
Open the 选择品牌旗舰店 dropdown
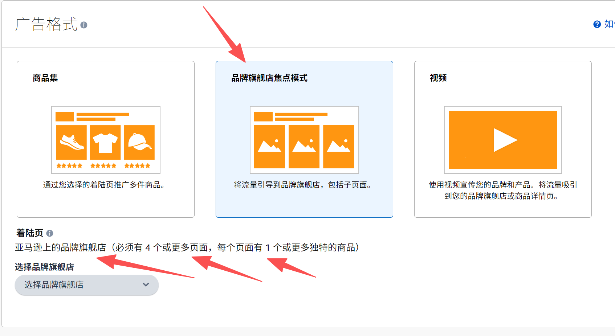(x=86, y=285)
